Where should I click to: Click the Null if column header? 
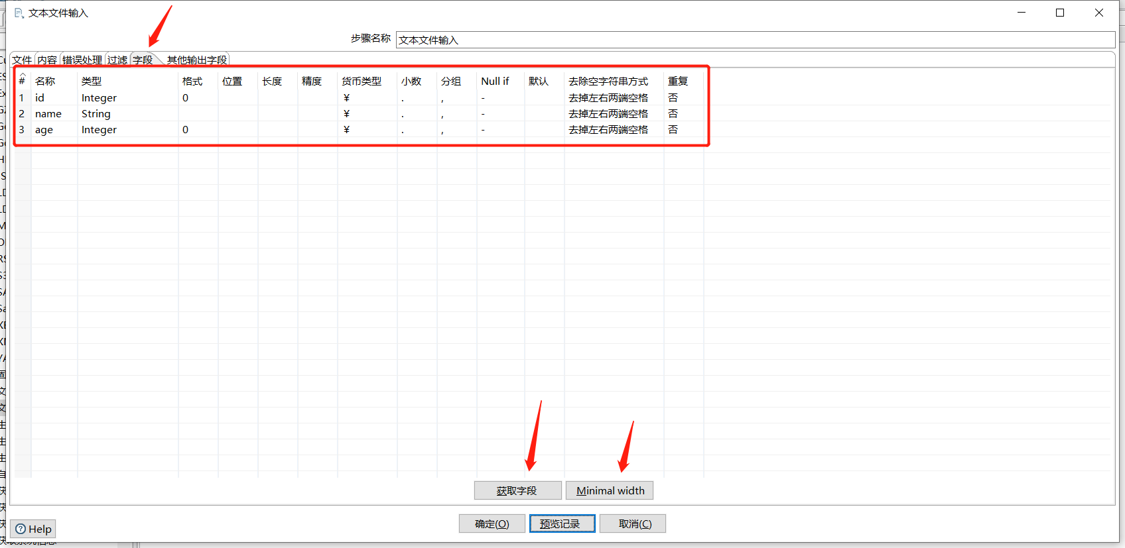click(501, 81)
